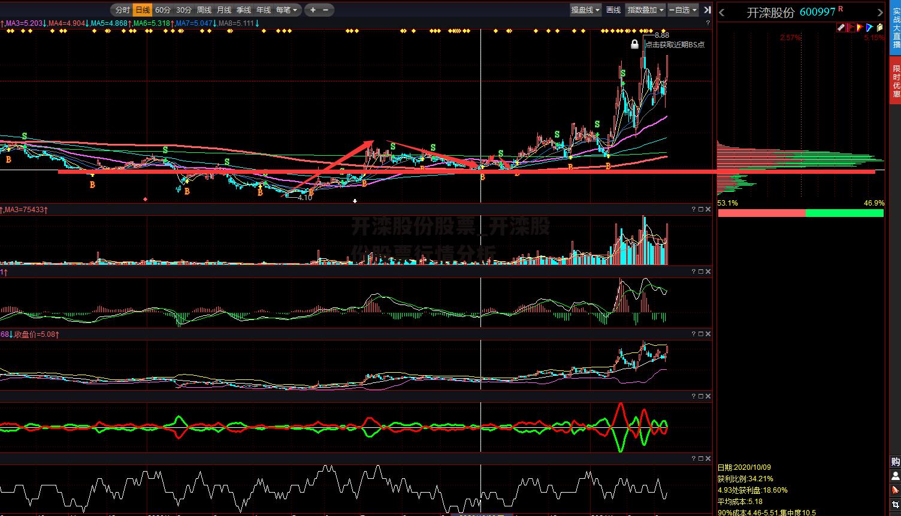Open the 季线 quarterly chart tab

click(x=244, y=10)
